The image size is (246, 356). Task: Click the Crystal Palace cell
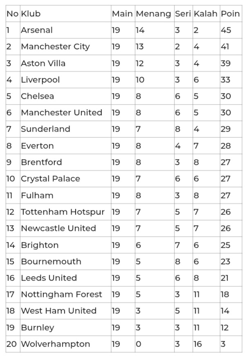tap(50, 179)
